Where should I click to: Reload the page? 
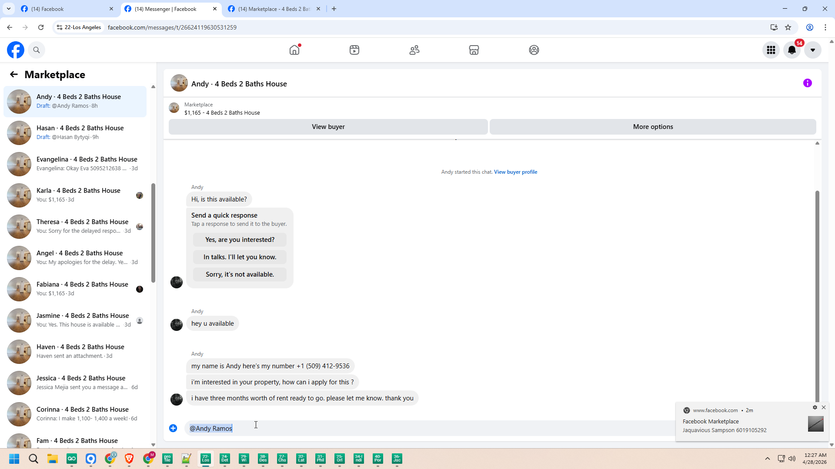pyautogui.click(x=41, y=27)
